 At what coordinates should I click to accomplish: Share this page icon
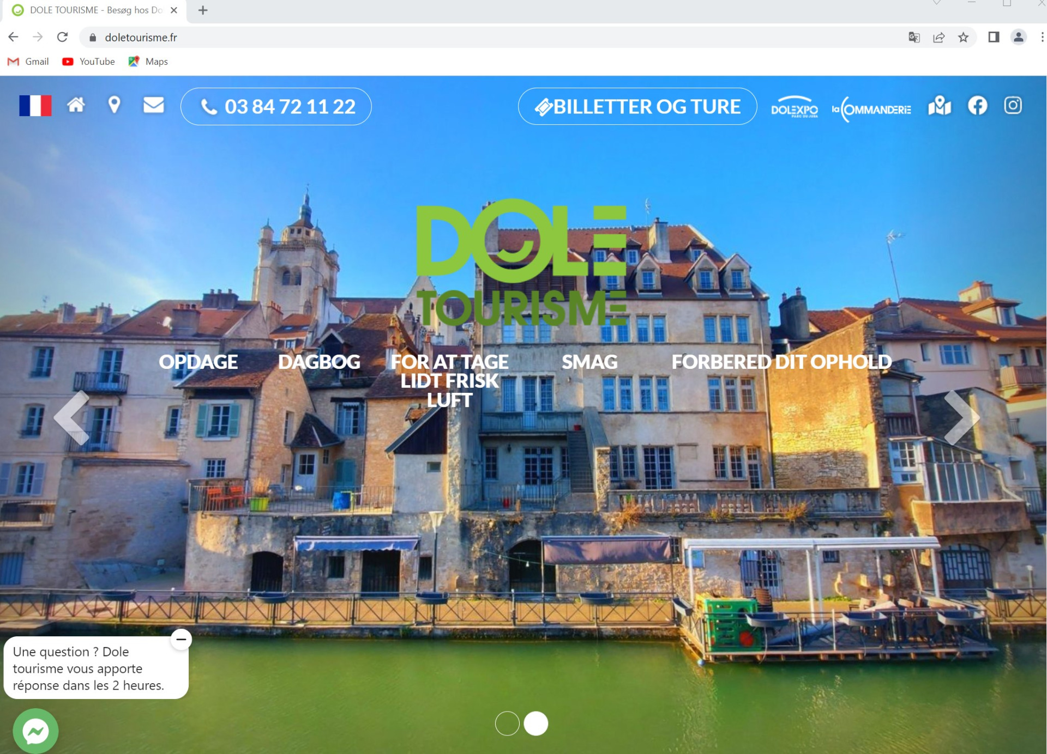click(x=938, y=37)
